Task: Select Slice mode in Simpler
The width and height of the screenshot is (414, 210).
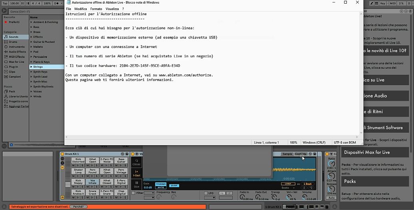Action: pos(137,184)
